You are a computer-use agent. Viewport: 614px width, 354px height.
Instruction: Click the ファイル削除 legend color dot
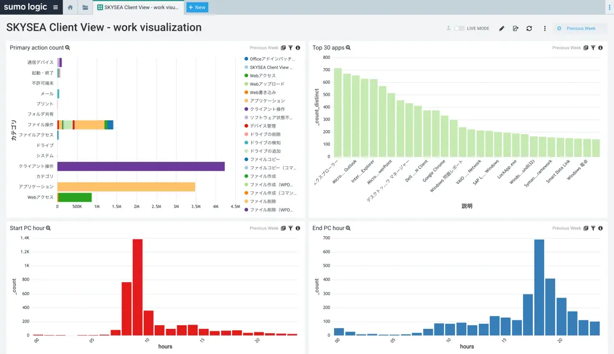click(x=246, y=201)
